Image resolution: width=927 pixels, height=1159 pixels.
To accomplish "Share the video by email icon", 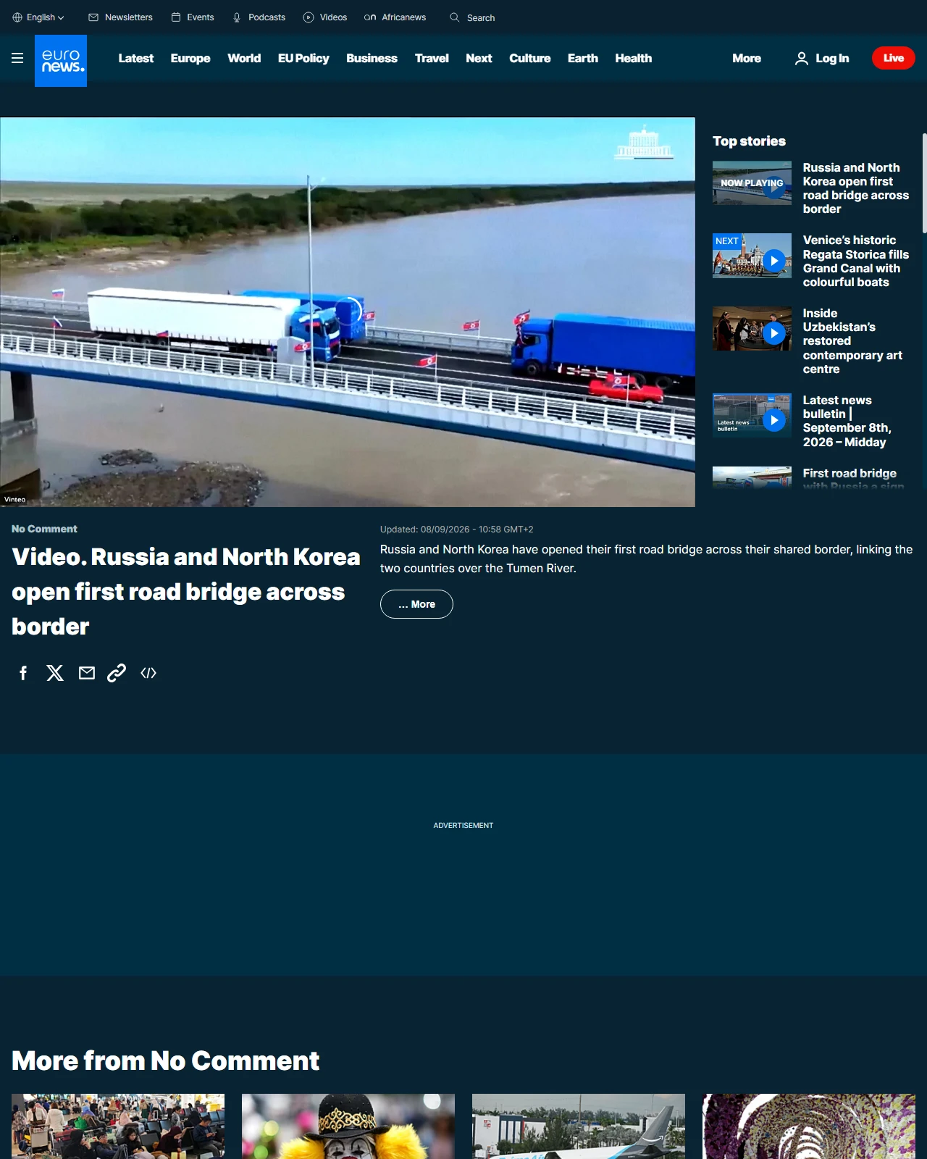I will 87,673.
